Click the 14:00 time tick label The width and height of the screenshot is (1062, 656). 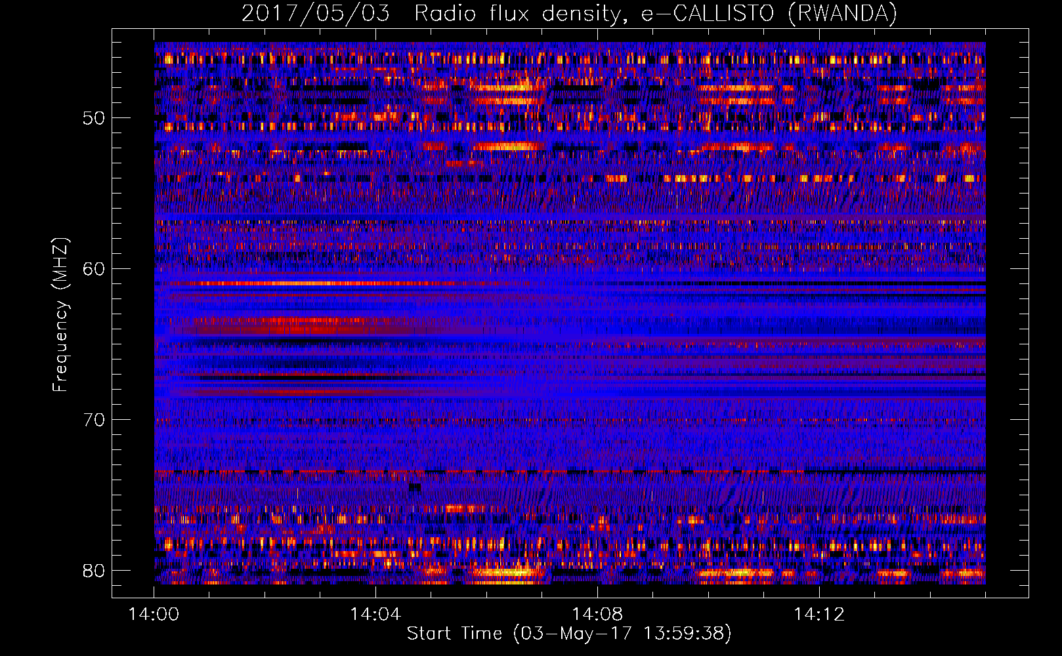click(154, 615)
